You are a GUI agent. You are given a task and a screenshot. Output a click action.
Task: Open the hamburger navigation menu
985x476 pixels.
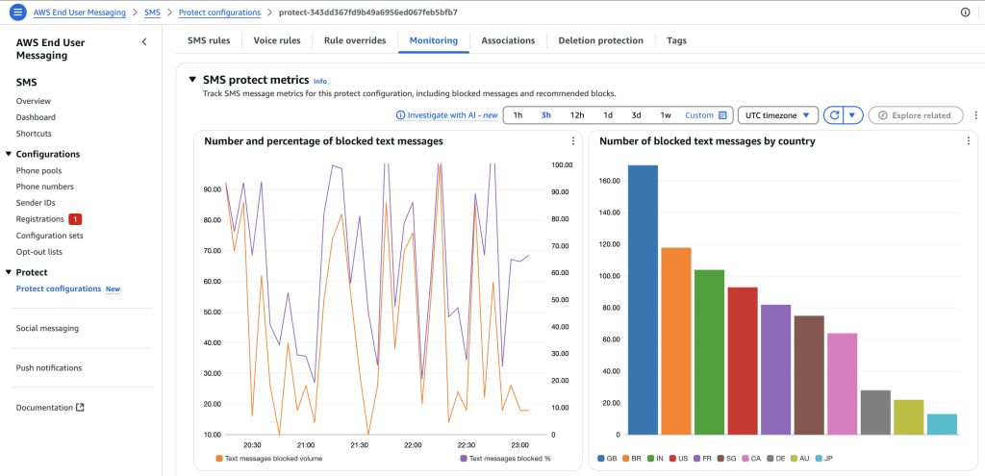(x=17, y=13)
